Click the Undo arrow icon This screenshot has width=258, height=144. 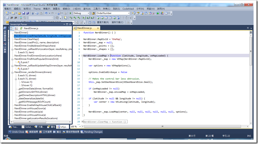pyautogui.click(x=46, y=13)
